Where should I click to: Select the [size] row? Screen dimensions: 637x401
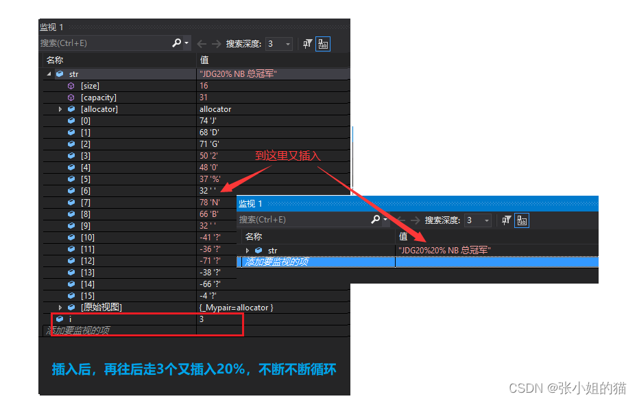pos(197,86)
